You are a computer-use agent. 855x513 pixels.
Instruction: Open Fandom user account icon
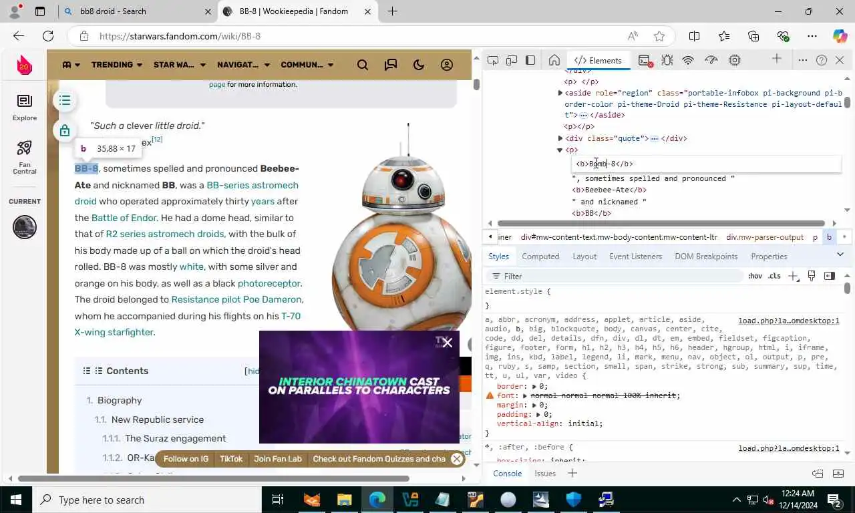click(x=447, y=65)
